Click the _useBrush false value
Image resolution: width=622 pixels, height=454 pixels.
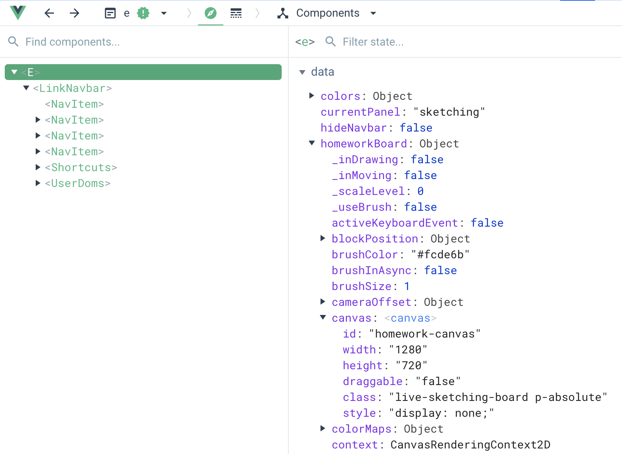click(420, 207)
